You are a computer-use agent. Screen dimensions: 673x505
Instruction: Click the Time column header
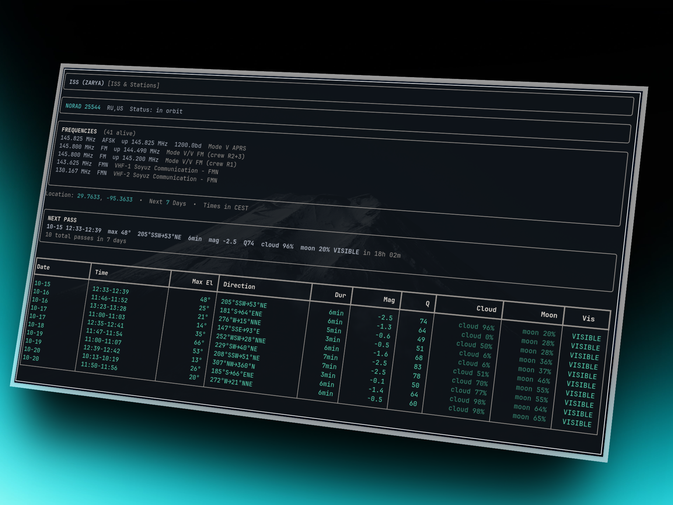[x=101, y=272]
